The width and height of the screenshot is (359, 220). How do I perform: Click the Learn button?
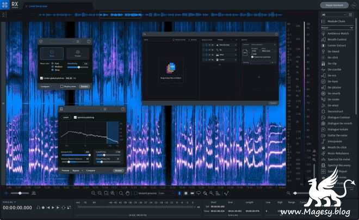tap(66, 117)
